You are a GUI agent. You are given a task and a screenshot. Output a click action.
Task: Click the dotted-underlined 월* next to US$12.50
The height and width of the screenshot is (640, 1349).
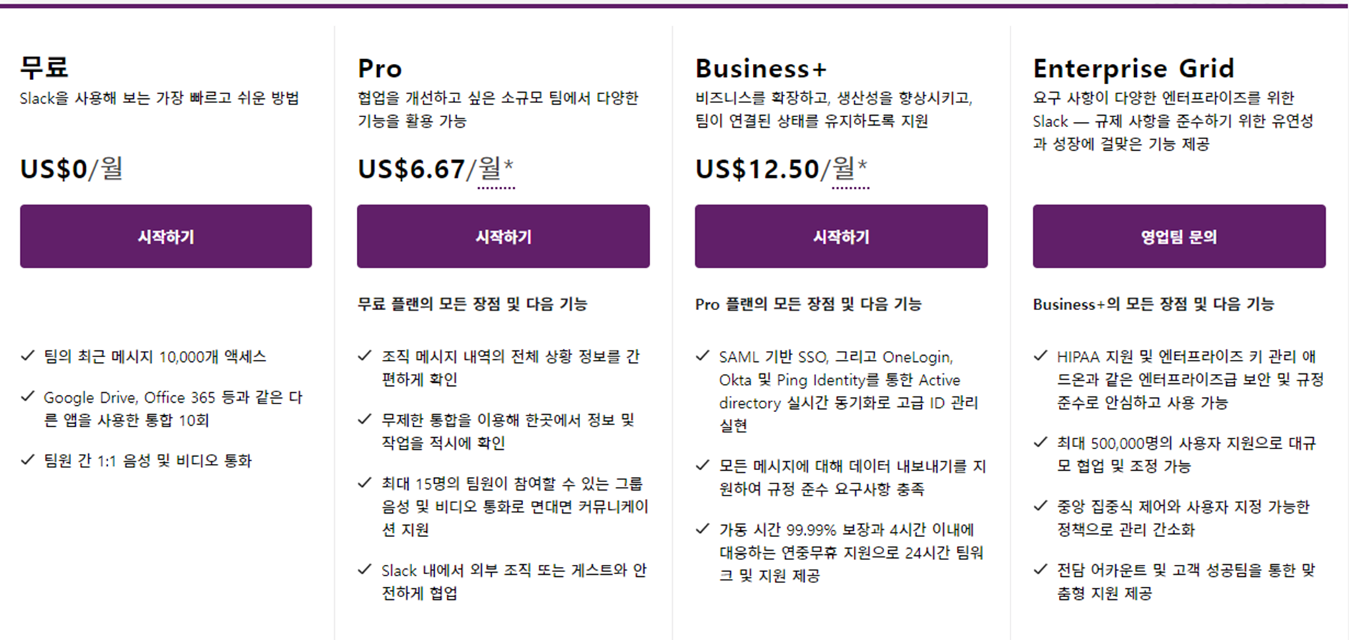(850, 170)
